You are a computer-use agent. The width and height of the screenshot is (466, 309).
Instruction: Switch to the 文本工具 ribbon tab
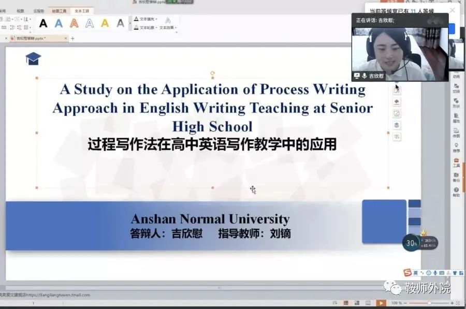point(81,10)
